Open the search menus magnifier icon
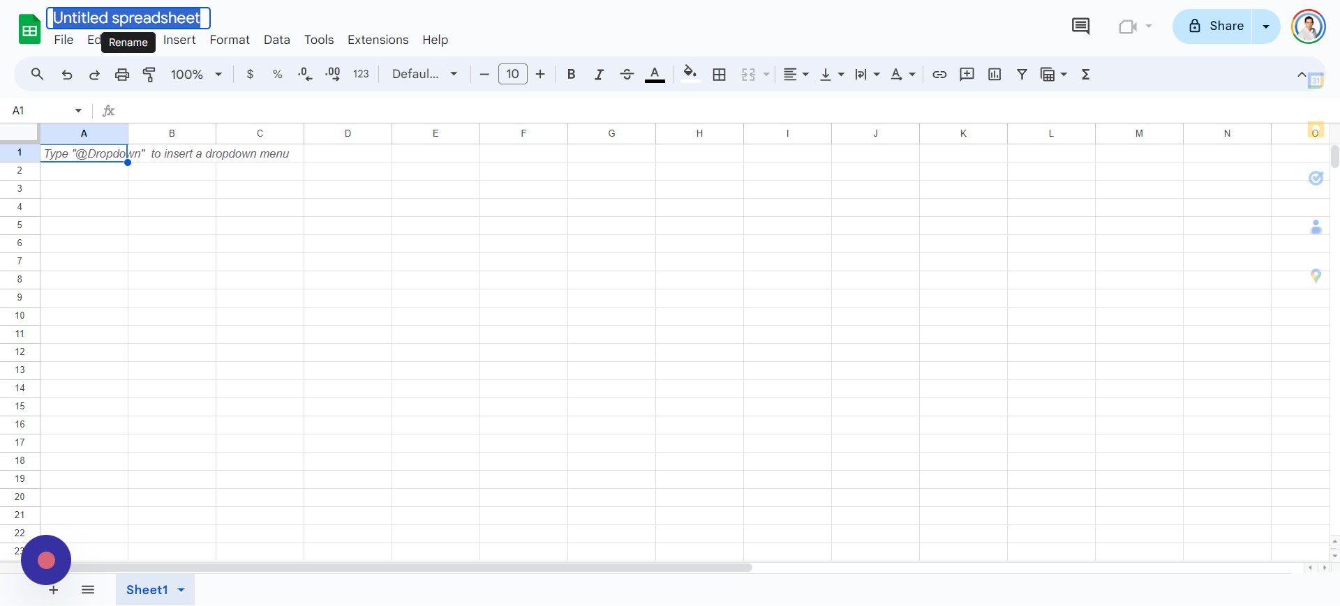 38,74
